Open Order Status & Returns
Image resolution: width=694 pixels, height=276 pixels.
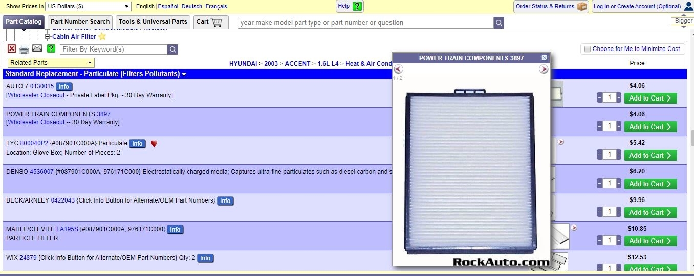(x=551, y=7)
